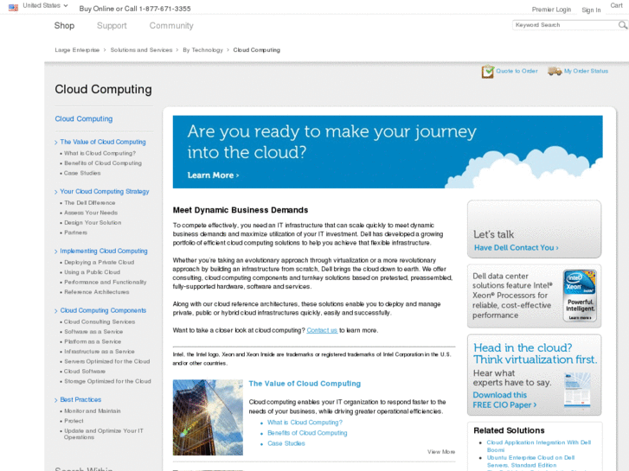Open Cloud Software sidebar link

(x=85, y=372)
